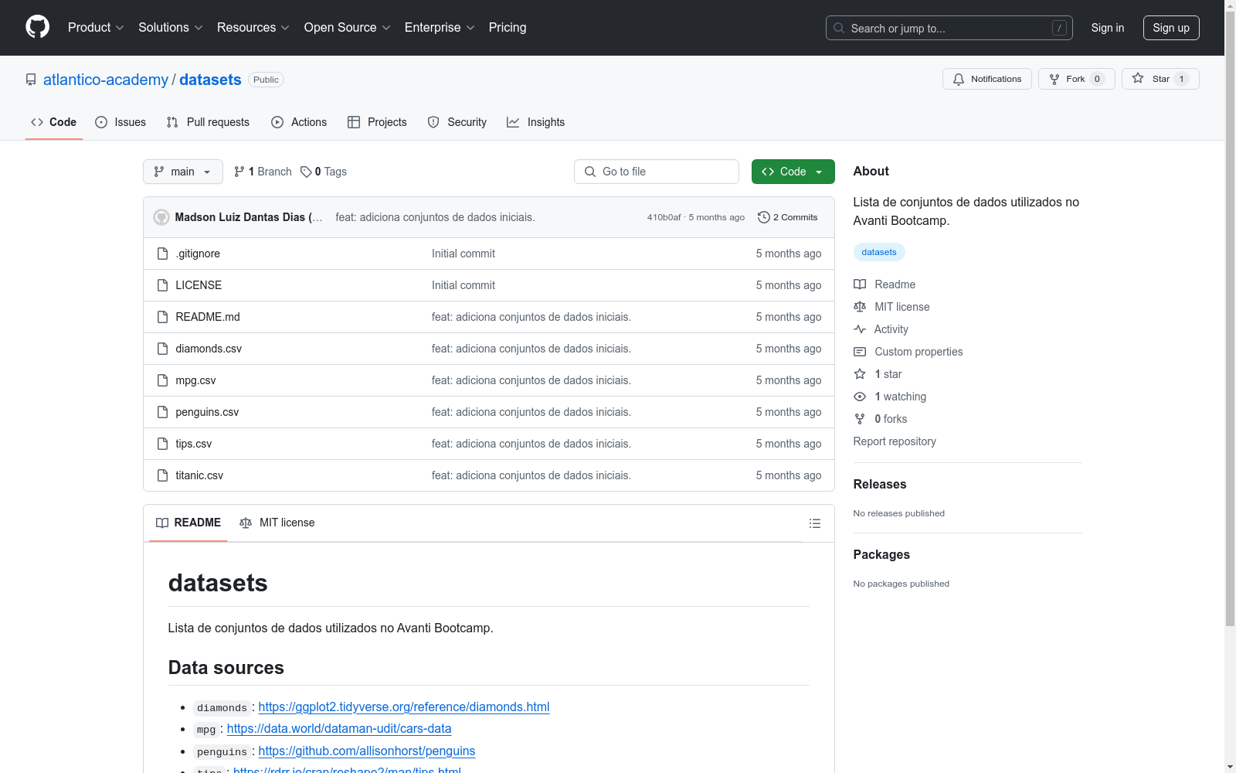Click the bell icon in Notifications
The width and height of the screenshot is (1236, 773).
pos(959,79)
